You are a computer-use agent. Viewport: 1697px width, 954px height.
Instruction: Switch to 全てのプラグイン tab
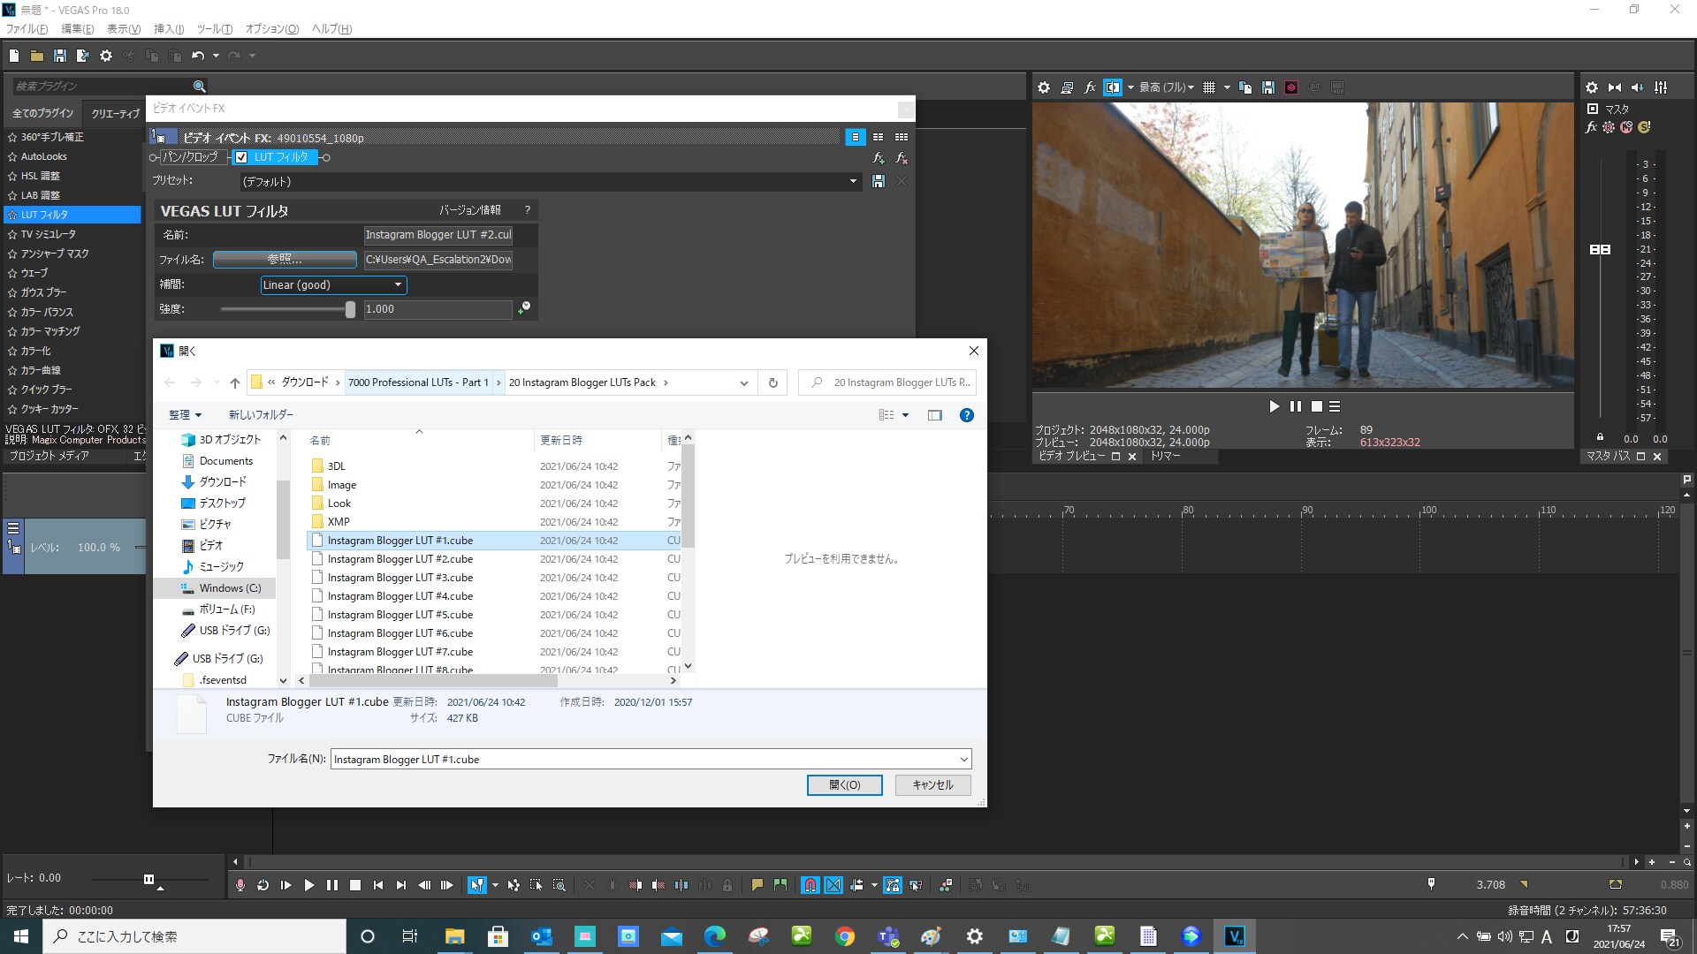pos(43,113)
